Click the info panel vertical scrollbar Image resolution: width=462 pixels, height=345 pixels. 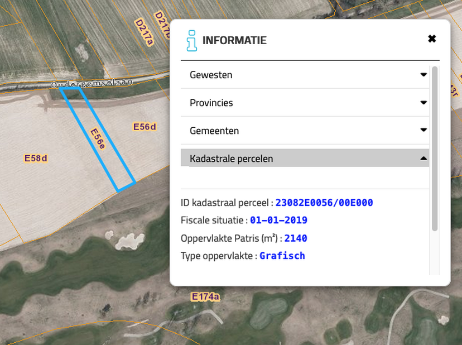coord(435,148)
